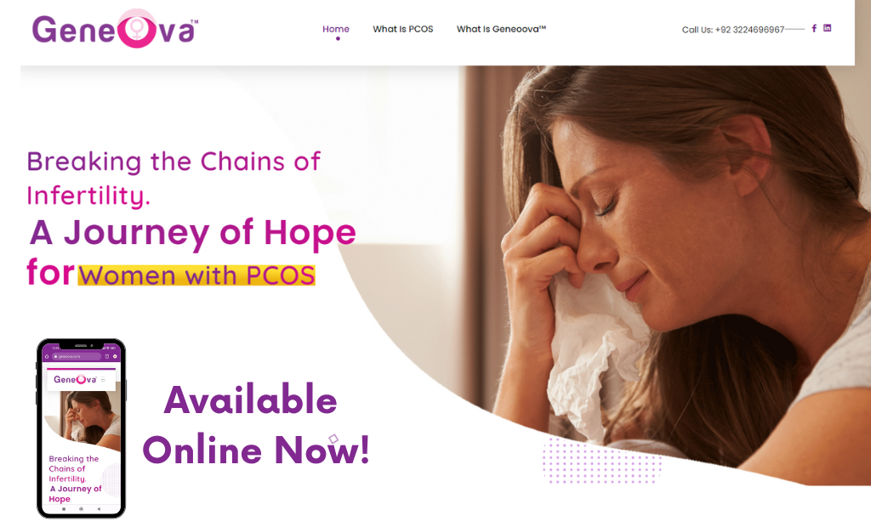Click the pink female symbol in logo

(136, 29)
